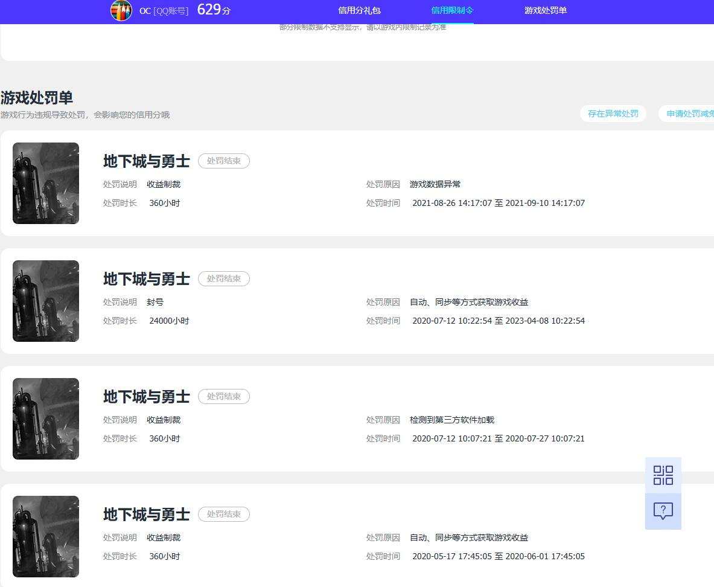Image resolution: width=714 pixels, height=587 pixels.
Task: Select 收益制裁 in 游戏数据异常 record
Action: pos(164,184)
